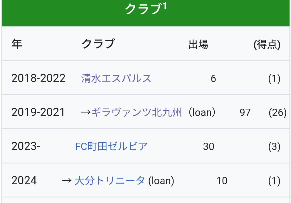The width and height of the screenshot is (291, 203).
Task: Click the arrow before ギラヴァンツ北九州
Action: coord(86,112)
